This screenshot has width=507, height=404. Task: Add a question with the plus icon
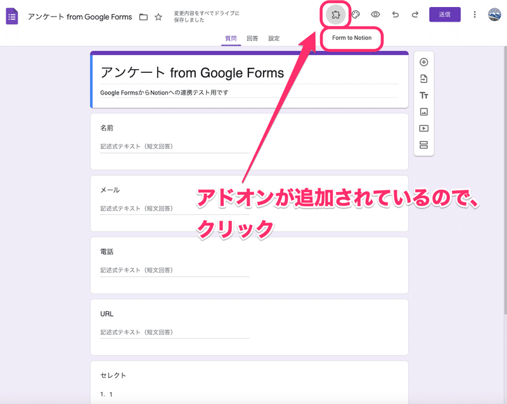point(423,62)
